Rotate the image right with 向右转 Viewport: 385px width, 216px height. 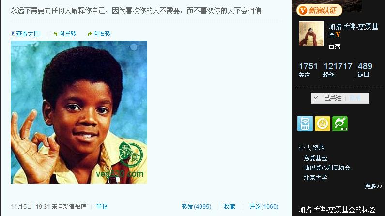99,34
